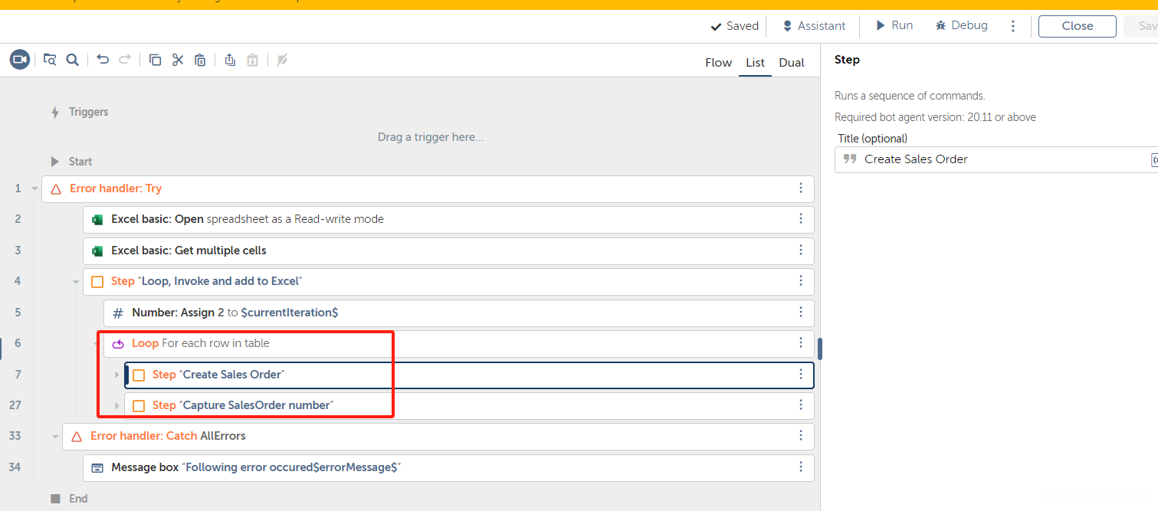Open the Assistant
Screen dimensions: 1158x511
point(813,26)
